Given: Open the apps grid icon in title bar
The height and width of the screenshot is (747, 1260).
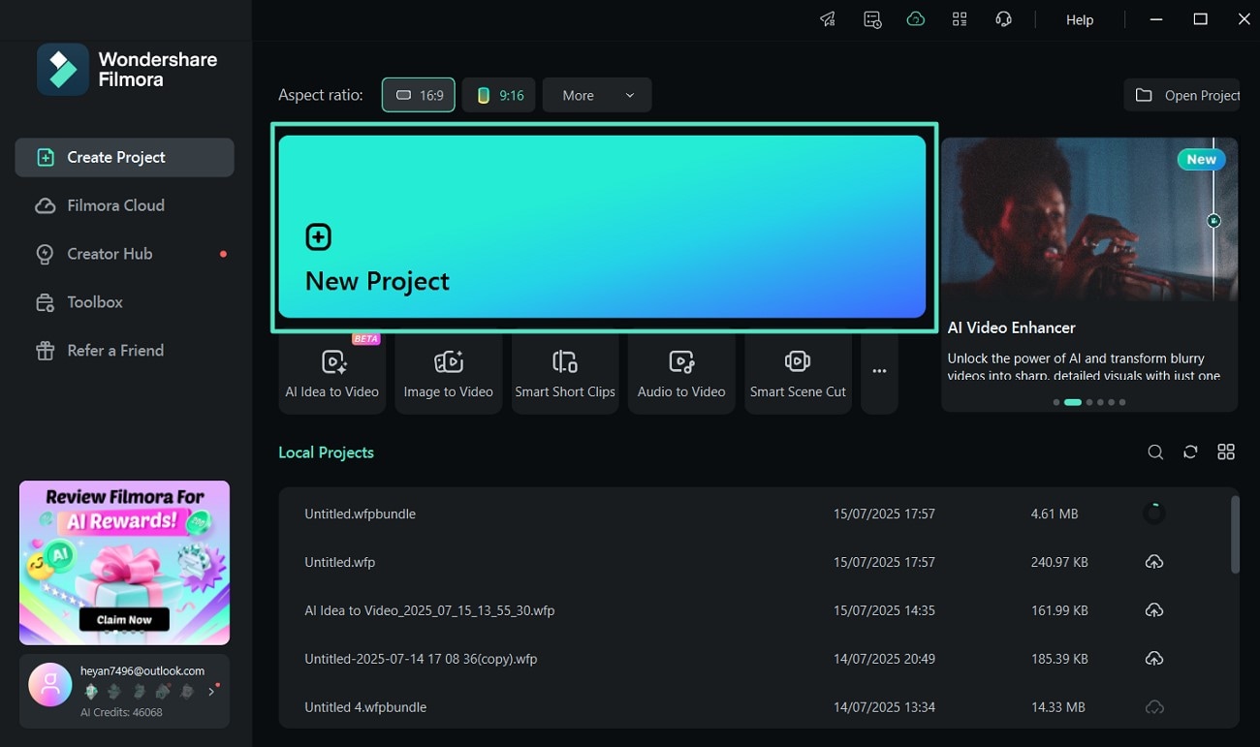Looking at the screenshot, I should (x=960, y=19).
